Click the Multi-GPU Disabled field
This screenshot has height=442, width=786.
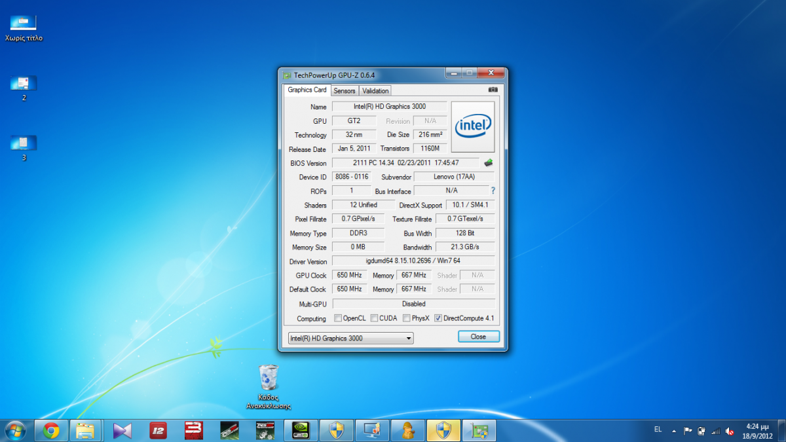[413, 304]
